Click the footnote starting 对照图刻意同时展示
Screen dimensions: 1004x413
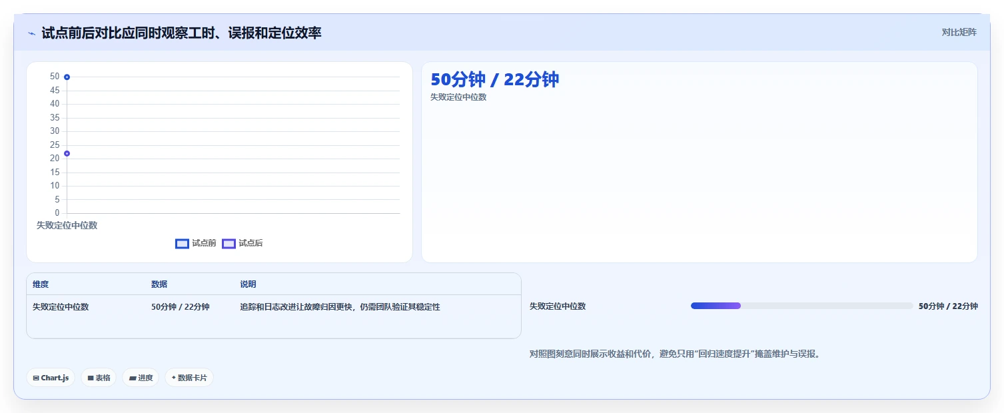coord(676,354)
